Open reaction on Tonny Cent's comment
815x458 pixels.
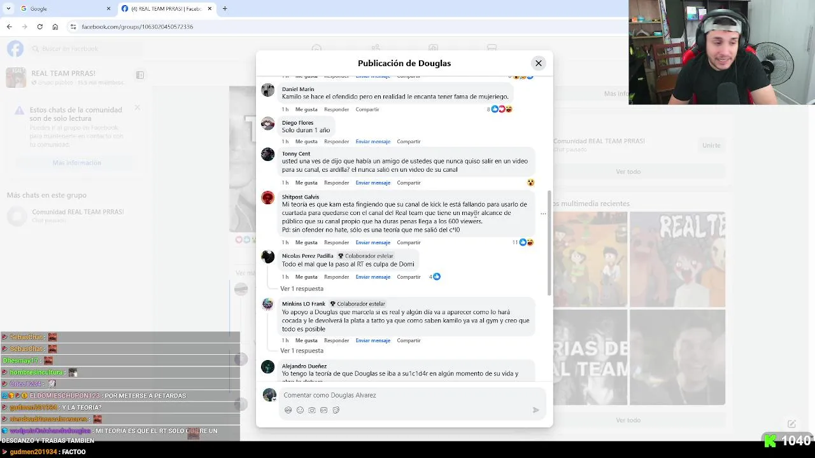pyautogui.click(x=530, y=183)
